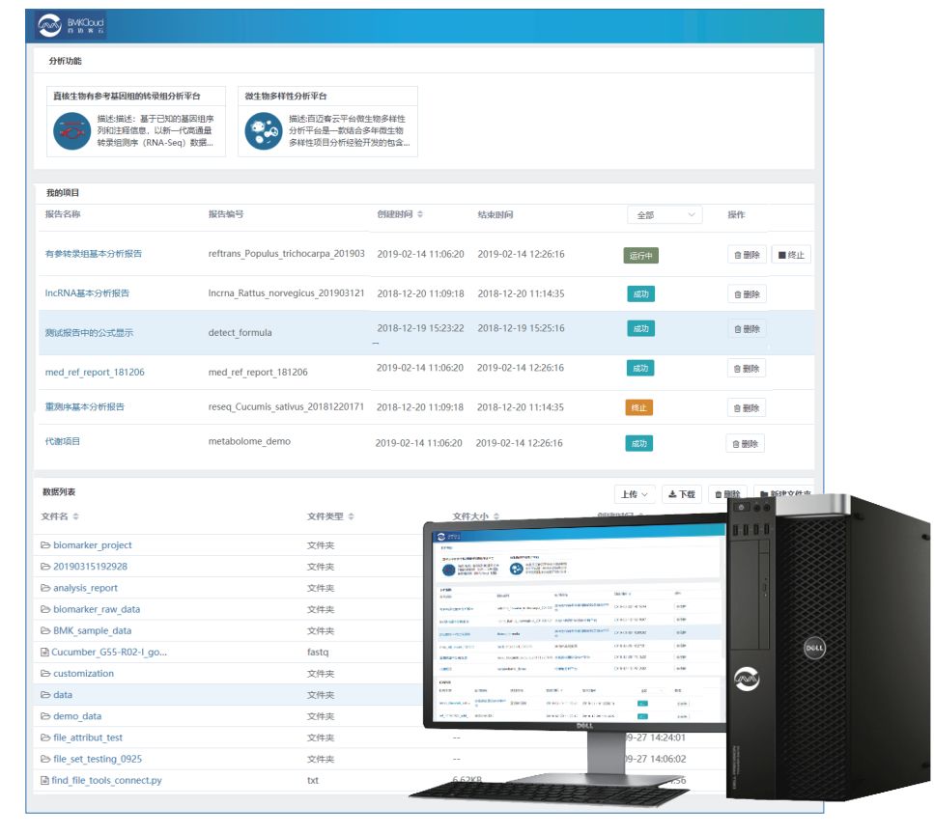The height and width of the screenshot is (835, 934).
Task: Sort projects by 创建时间 column
Action: coord(419,215)
